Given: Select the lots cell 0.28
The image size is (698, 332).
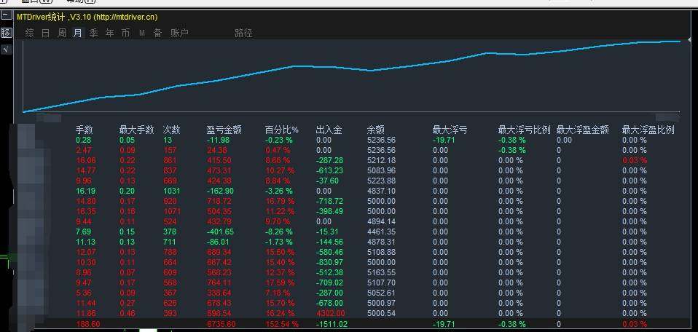Looking at the screenshot, I should [83, 140].
